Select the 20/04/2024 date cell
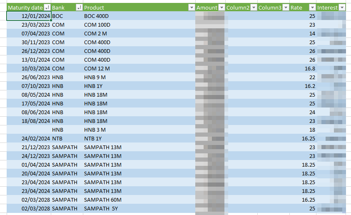The image size is (351, 215). click(29, 173)
